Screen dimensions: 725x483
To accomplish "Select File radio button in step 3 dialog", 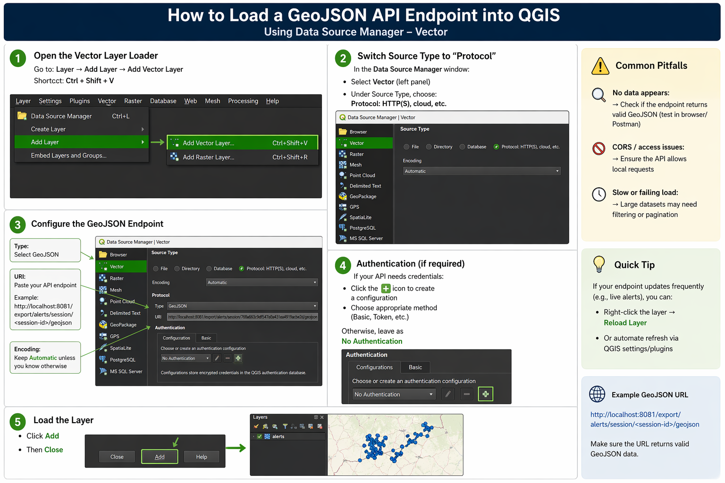I will [156, 268].
